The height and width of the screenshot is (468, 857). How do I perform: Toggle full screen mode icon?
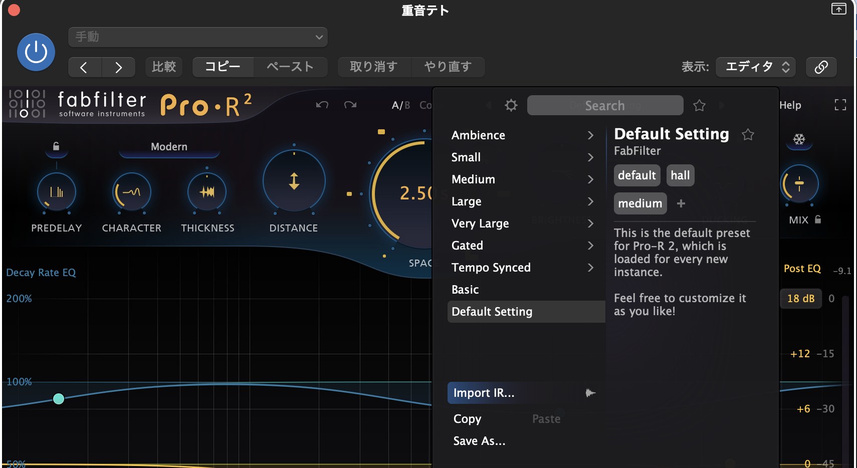pyautogui.click(x=840, y=105)
